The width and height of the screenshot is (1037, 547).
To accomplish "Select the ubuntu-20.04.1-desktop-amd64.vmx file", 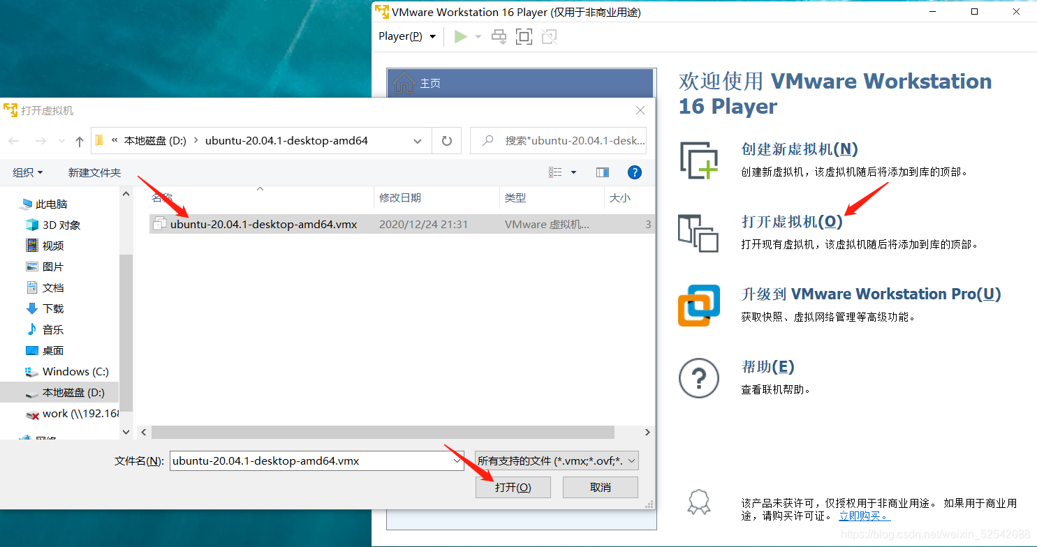I will (401, 224).
